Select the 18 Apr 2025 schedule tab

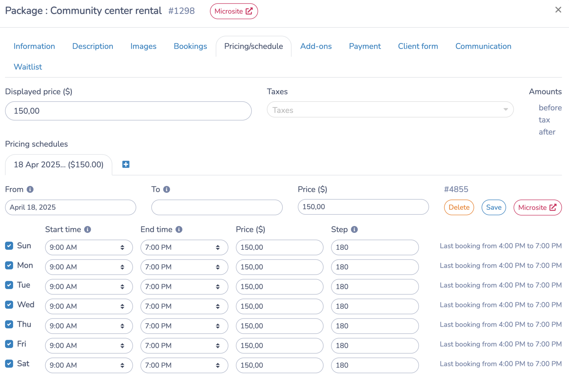59,165
